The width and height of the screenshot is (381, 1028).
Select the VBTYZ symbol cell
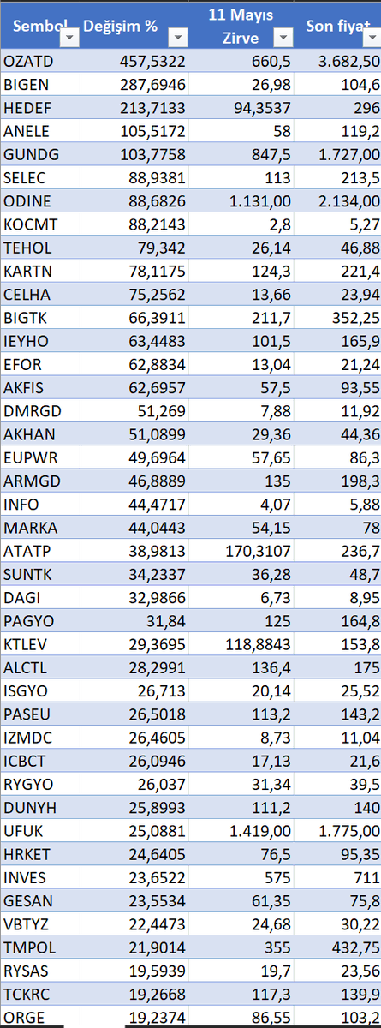(40, 926)
